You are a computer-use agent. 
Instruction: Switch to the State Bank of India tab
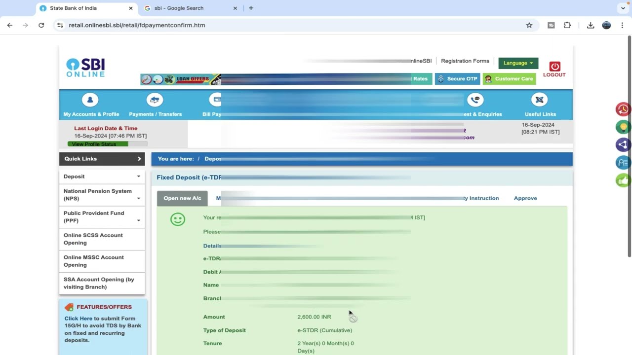[x=87, y=8]
